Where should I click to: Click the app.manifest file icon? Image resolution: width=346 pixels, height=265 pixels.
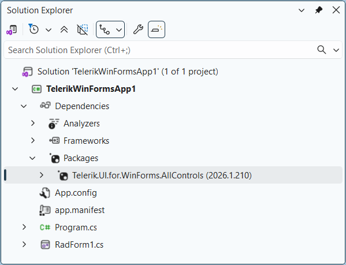tap(45, 210)
